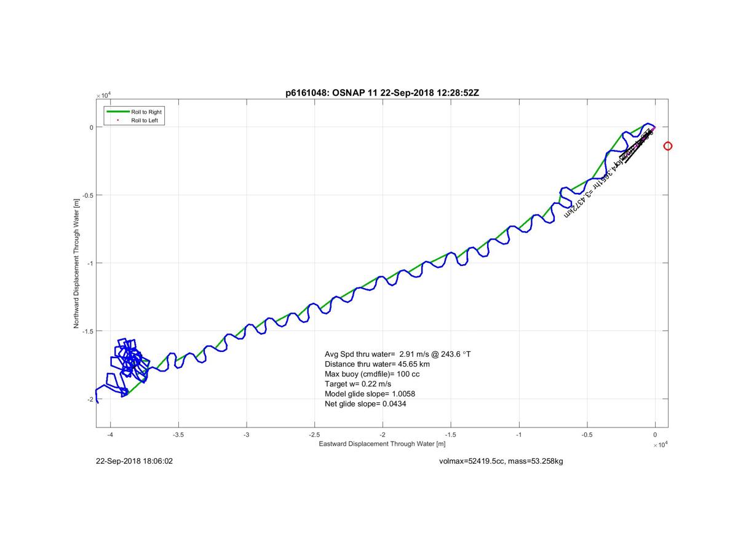Select the 'Distance thru water= 45.65 km' line
738x546 pixels.
click(377, 364)
